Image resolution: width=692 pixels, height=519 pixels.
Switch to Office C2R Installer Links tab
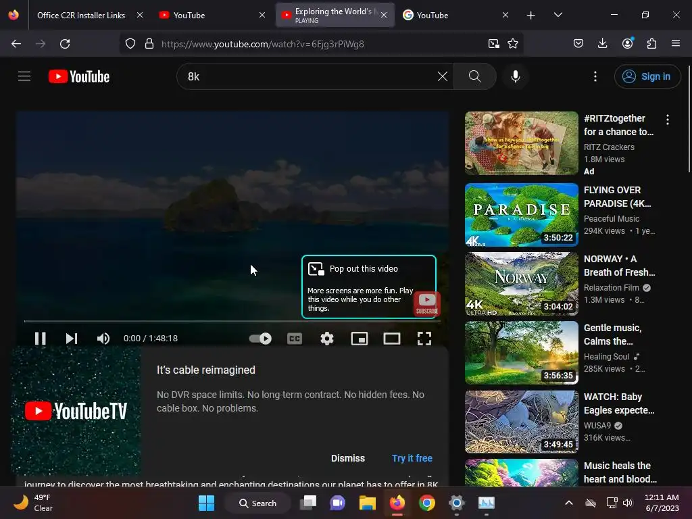(x=81, y=15)
